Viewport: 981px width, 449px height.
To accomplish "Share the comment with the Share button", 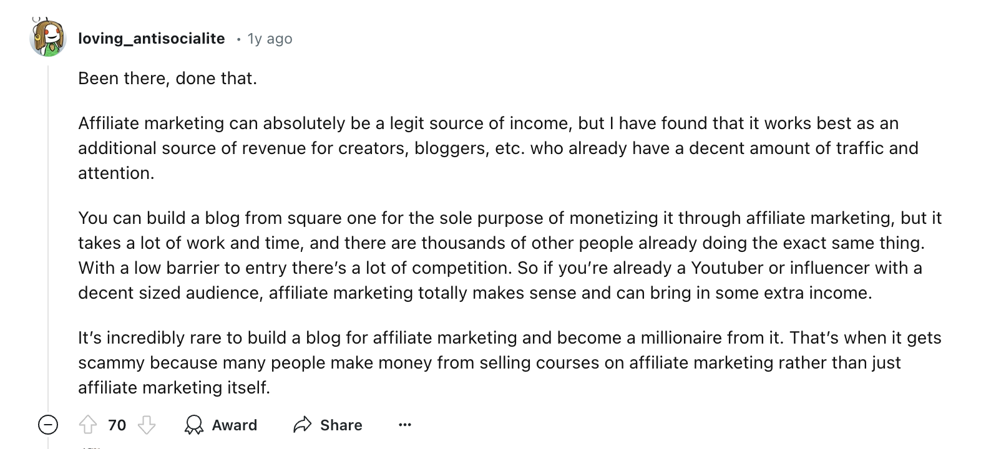I will click(342, 425).
